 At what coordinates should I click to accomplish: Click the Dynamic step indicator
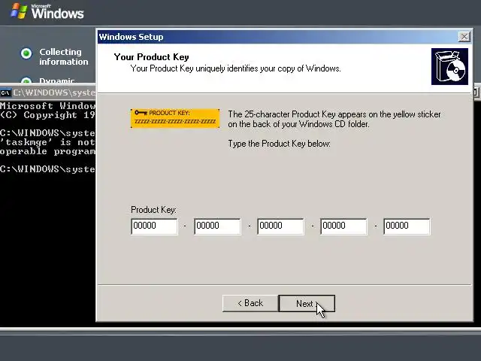(26, 80)
